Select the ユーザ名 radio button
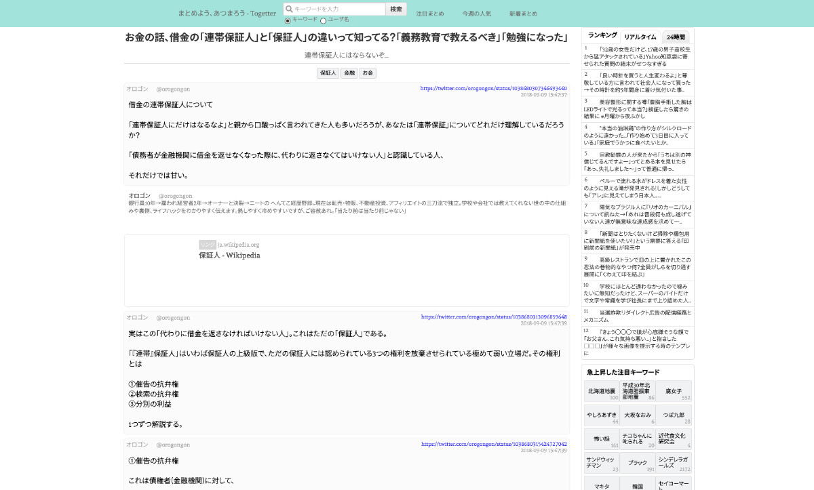Image resolution: width=814 pixels, height=490 pixels. click(x=323, y=20)
